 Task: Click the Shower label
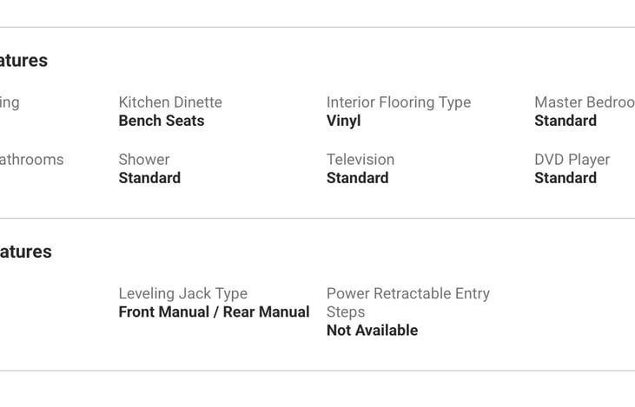tap(144, 160)
